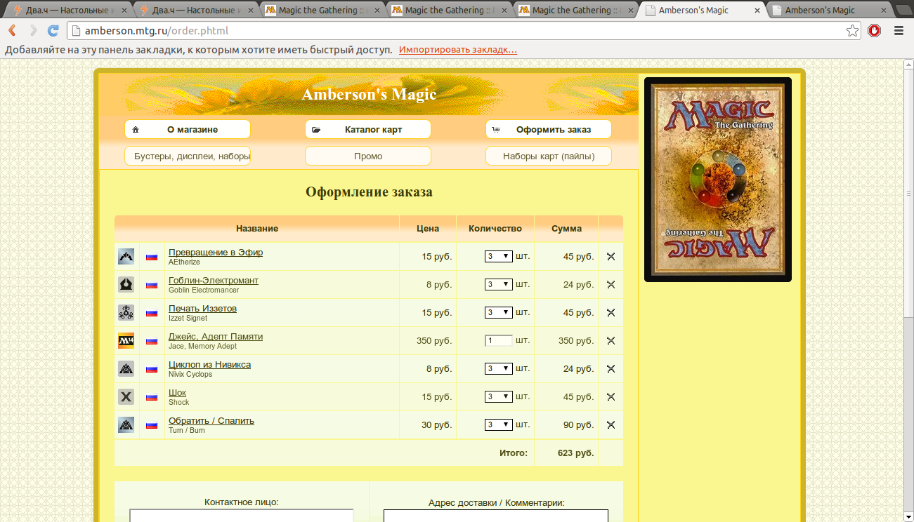The image size is (914, 522).
Task: Open card link Джейс, Адепт Памяти
Action: click(216, 337)
